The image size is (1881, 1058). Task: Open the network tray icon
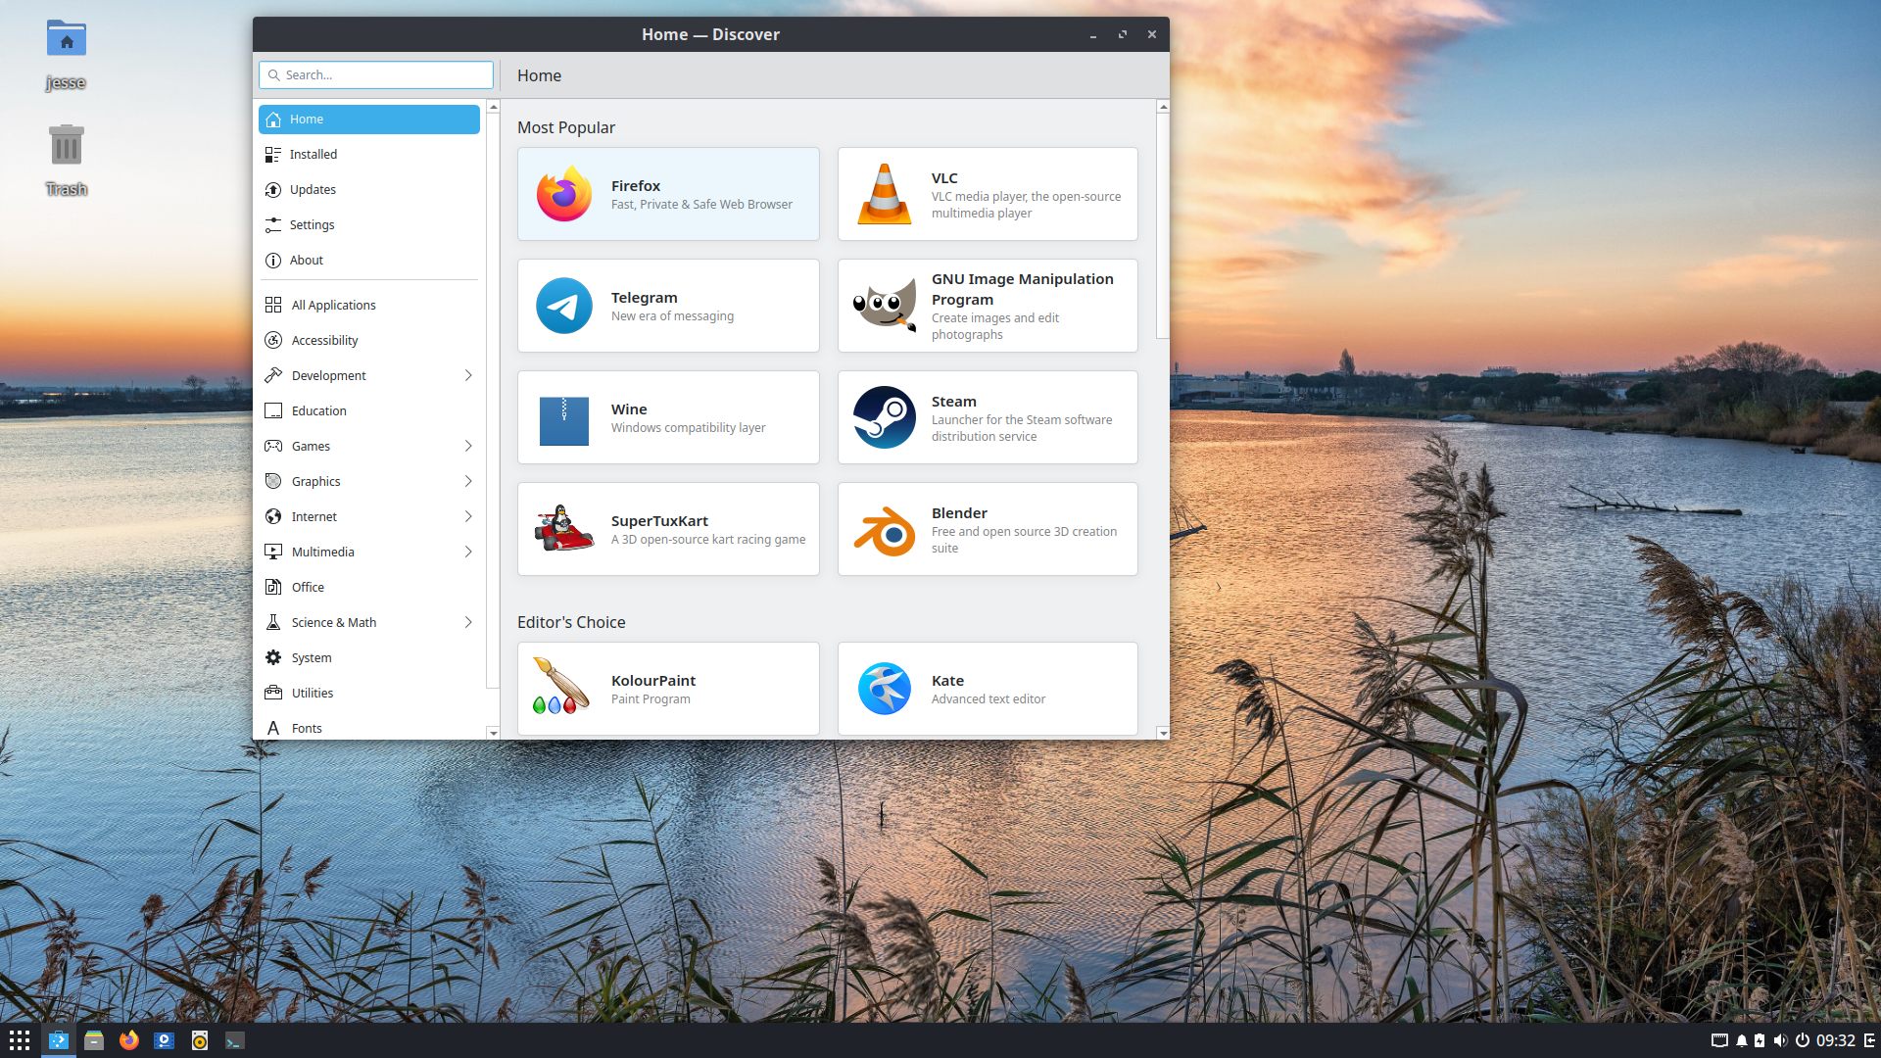1719,1040
